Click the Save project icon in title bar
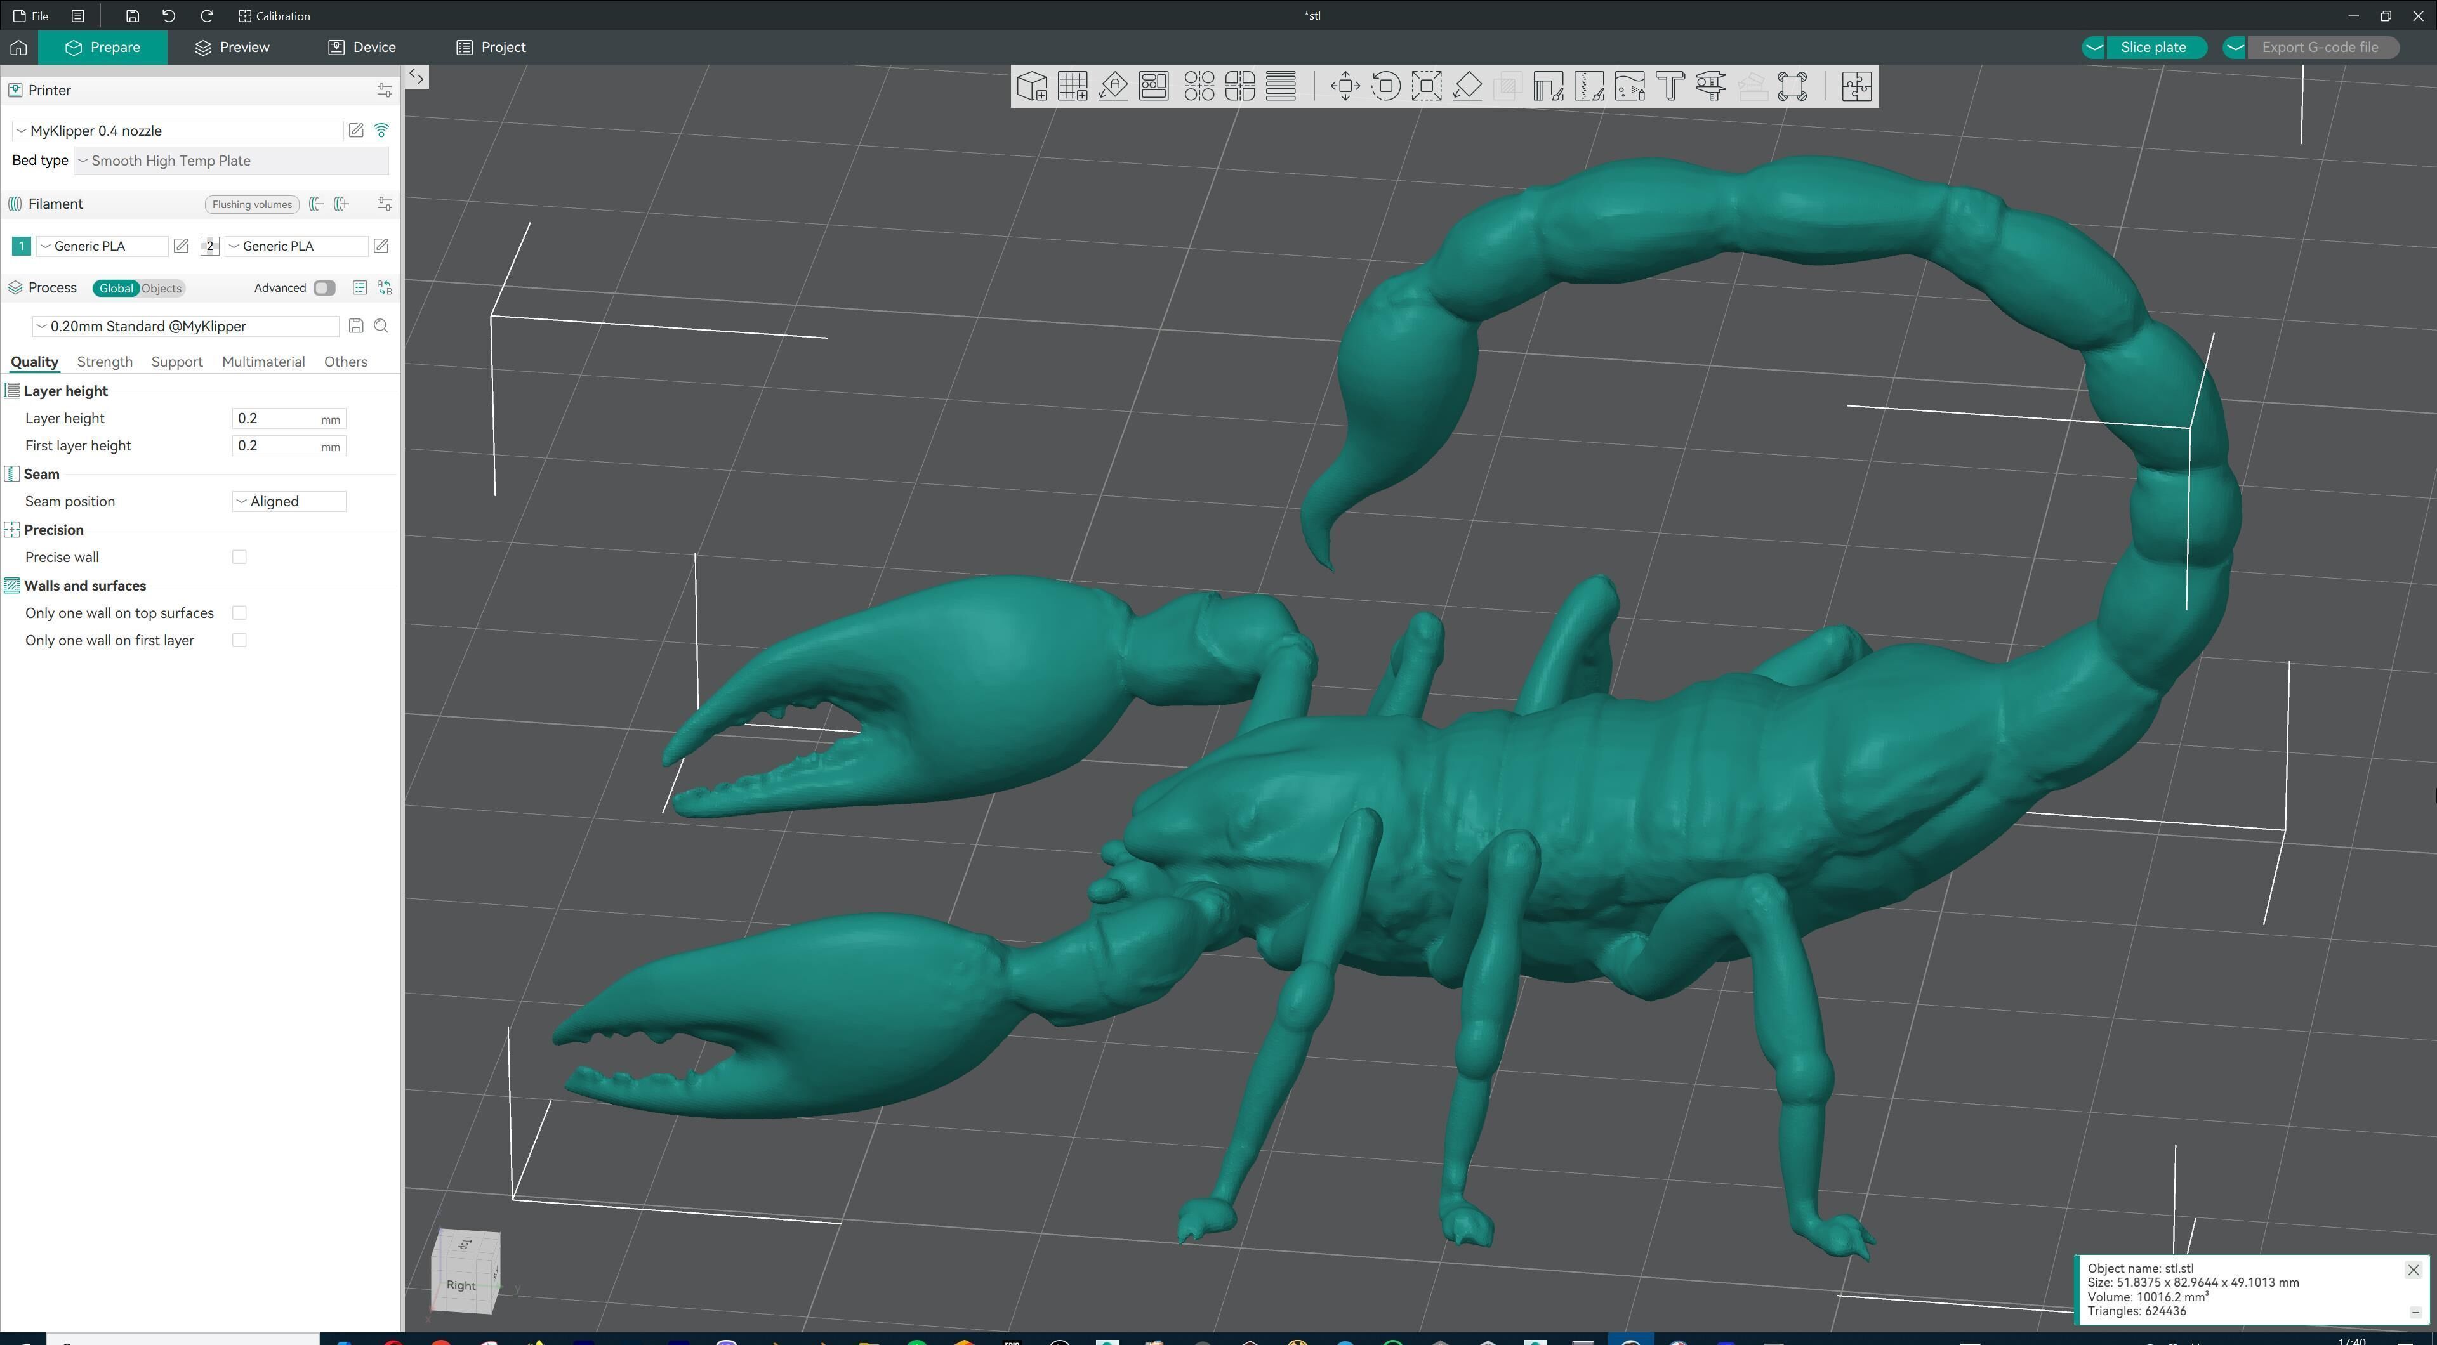Screen dimensions: 2437x1345 133,16
